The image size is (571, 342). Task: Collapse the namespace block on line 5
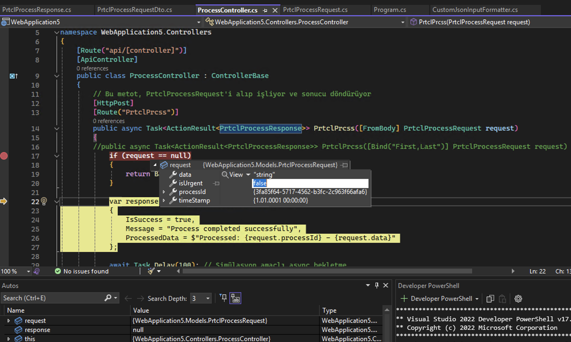click(x=57, y=33)
